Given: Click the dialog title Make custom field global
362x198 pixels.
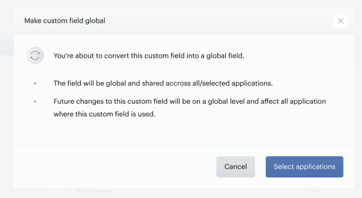Looking at the screenshot, I should tap(65, 21).
